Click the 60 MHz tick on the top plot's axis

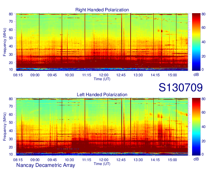point(11,30)
